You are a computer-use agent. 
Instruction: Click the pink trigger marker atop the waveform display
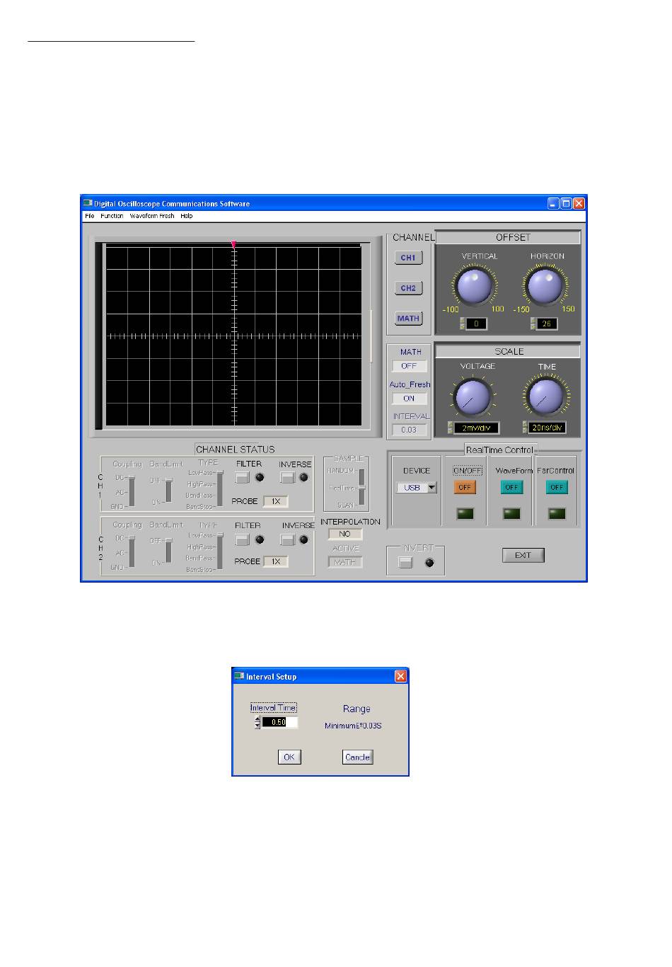[x=233, y=244]
